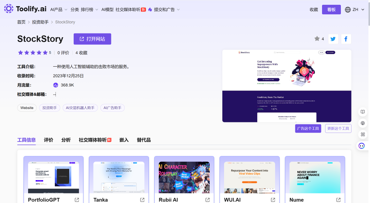Screen dimensions: 370x203
Task: Open Tanka external link icon
Action: 142,200
